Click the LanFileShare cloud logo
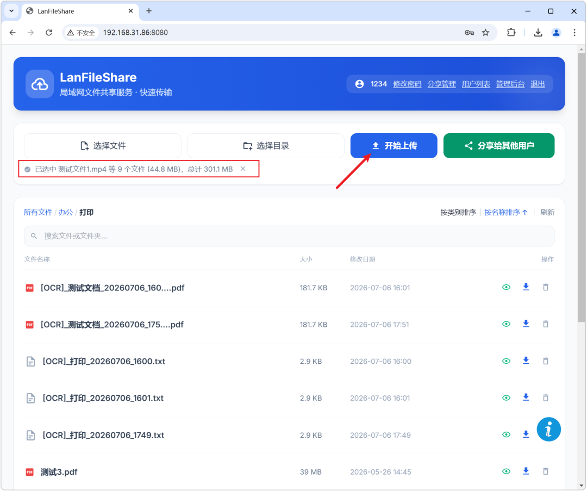This screenshot has height=491, width=587. click(40, 84)
